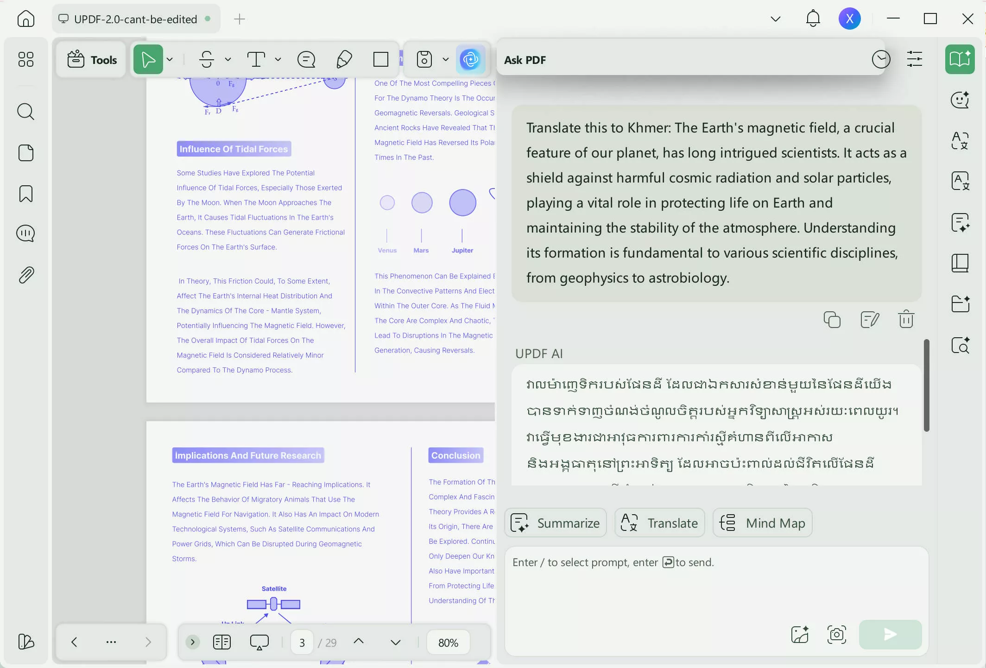Click the 80% zoom control

[448, 643]
